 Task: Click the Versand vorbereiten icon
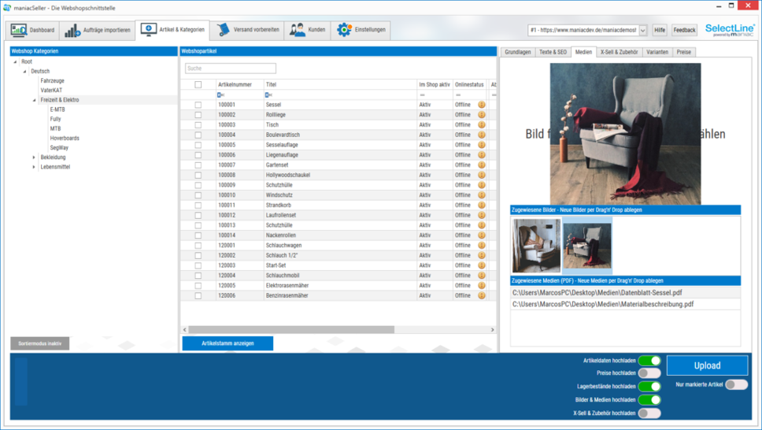224,30
